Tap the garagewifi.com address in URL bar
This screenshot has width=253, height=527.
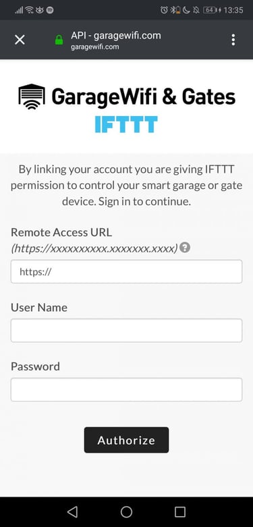(x=94, y=47)
